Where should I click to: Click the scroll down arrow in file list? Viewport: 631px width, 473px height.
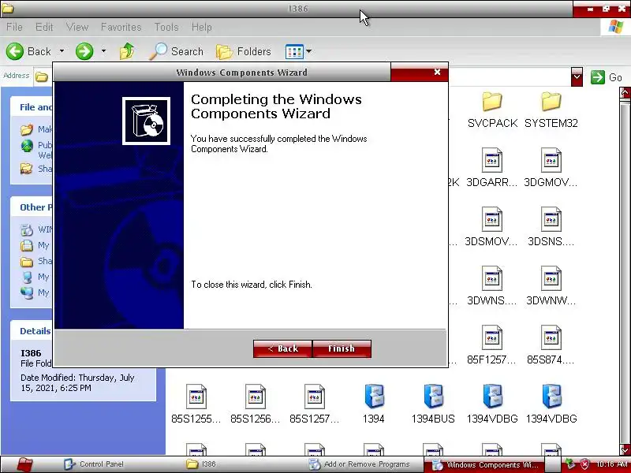point(625,449)
